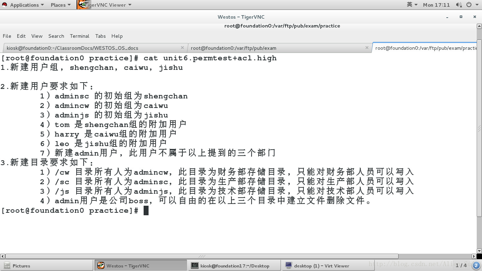482x271 pixels.
Task: Click the horizontal scrollbar left arrow
Action: pos(2,257)
